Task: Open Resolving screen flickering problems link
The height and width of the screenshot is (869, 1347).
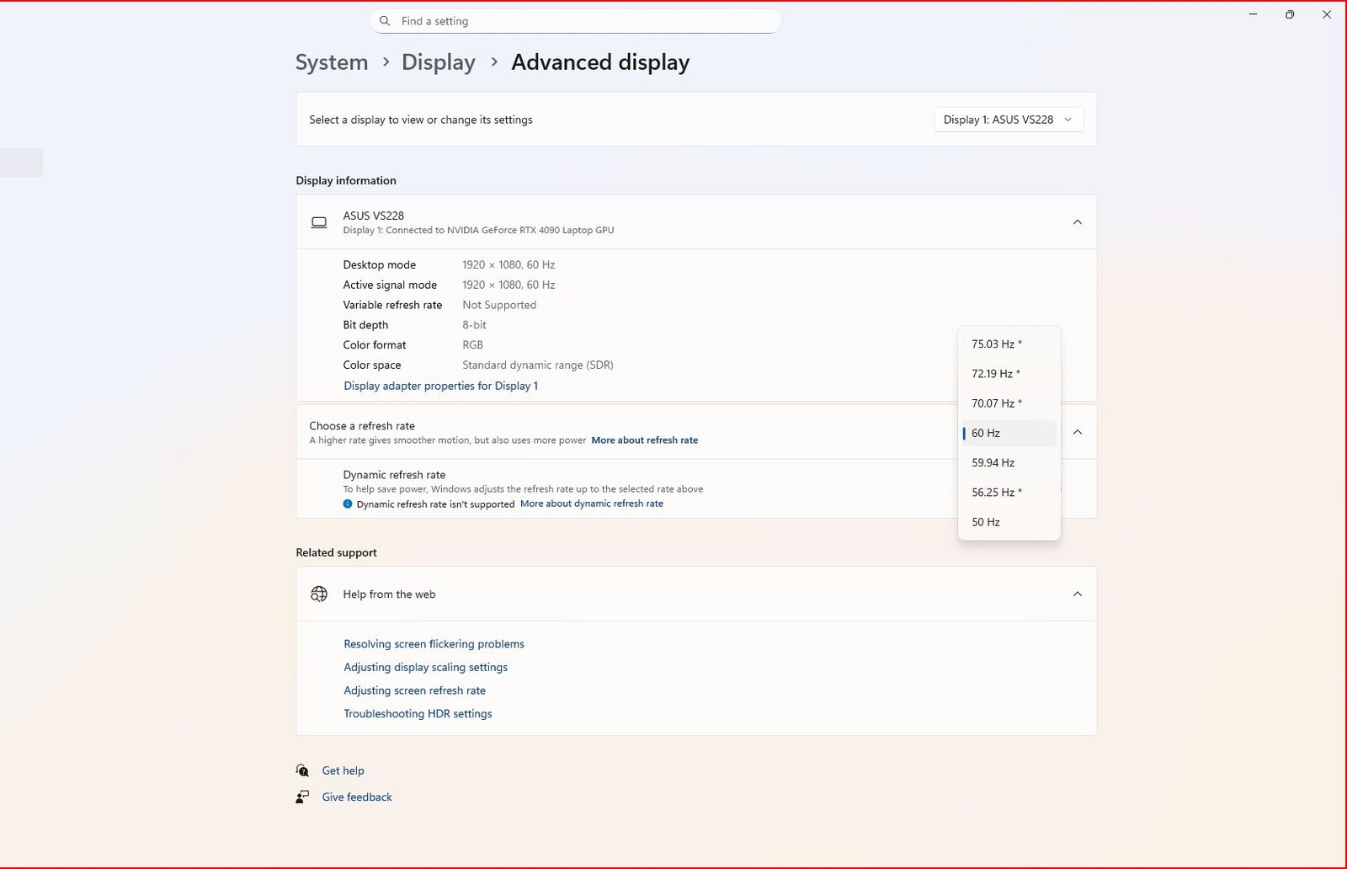Action: pos(434,644)
